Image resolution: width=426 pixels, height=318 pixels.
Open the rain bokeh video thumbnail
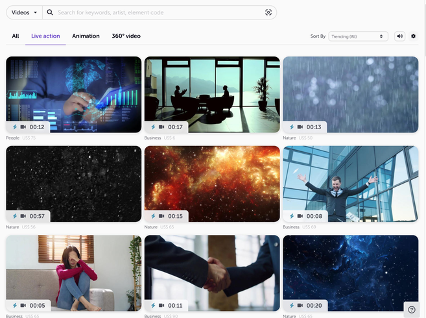(x=351, y=94)
